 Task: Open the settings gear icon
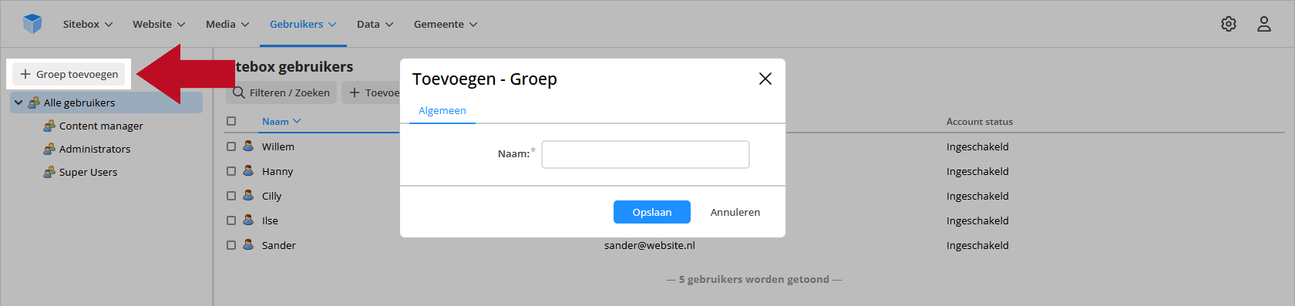[1229, 24]
